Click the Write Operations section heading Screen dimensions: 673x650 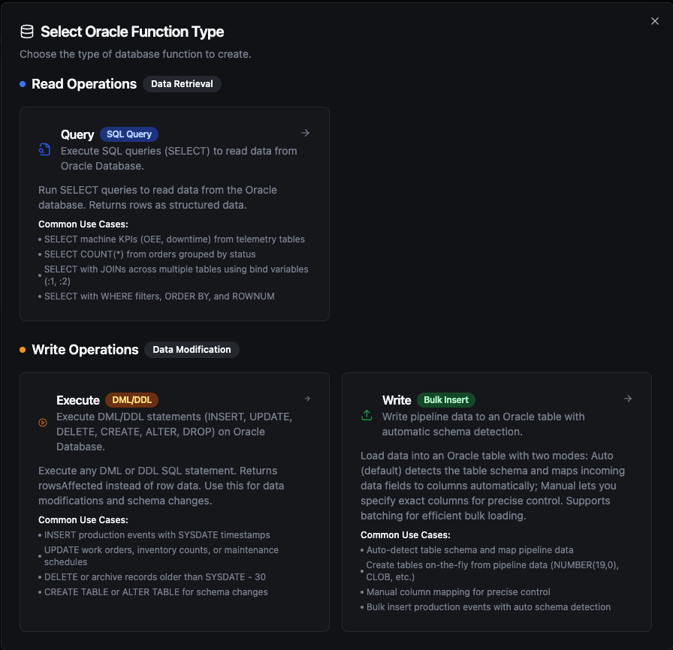(85, 350)
